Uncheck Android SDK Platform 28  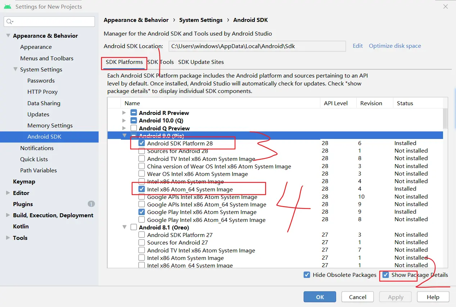(141, 143)
